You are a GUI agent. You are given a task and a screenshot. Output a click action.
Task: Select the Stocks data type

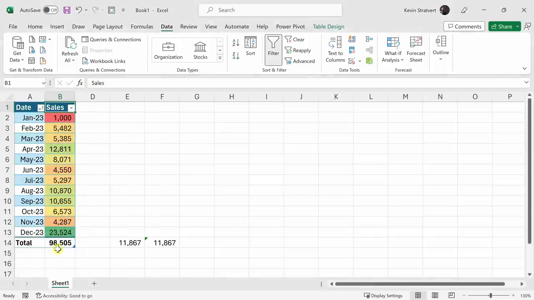(200, 50)
